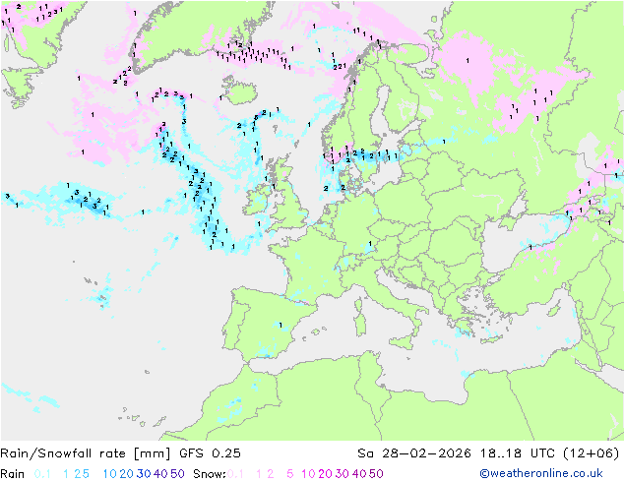Click the "Snow:" legend label
The height and width of the screenshot is (482, 624).
[210, 474]
